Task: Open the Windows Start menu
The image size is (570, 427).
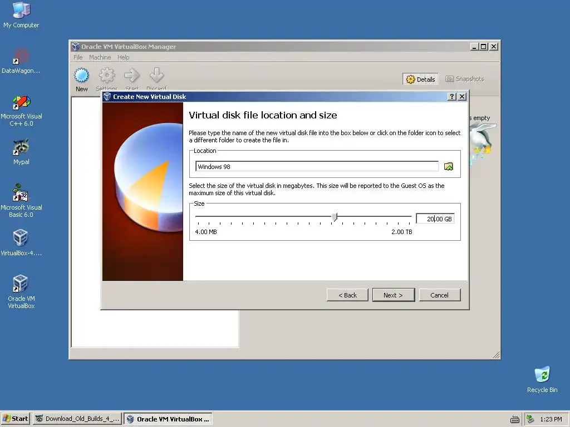Action: pos(15,419)
